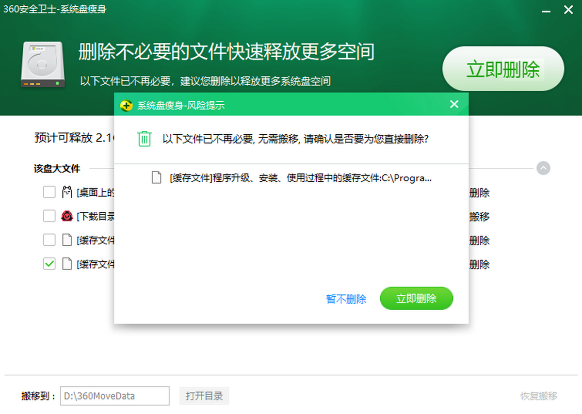The image size is (582, 414).
Task: Click 暂不删除 to cancel deletion
Action: coord(346,299)
